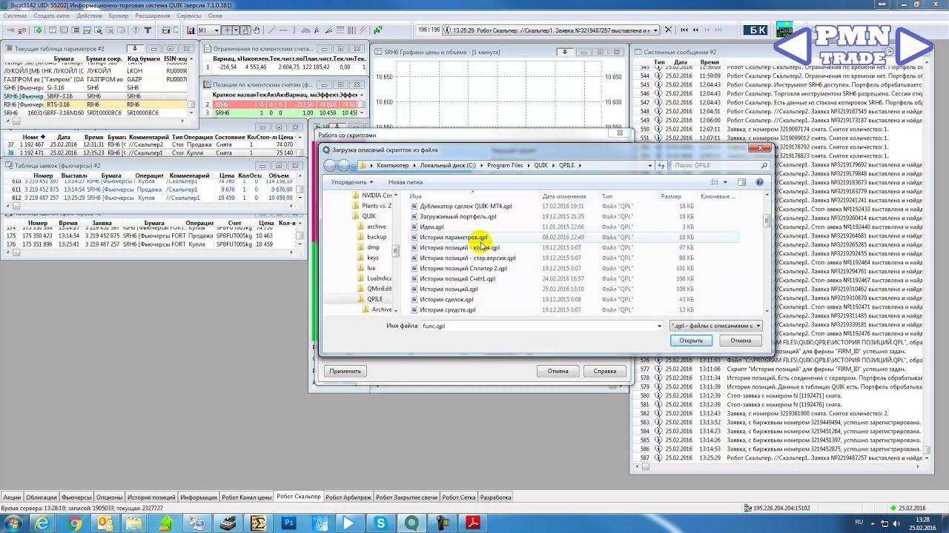
Task: Switch to the Робот Арбитраж tab
Action: coord(348,497)
